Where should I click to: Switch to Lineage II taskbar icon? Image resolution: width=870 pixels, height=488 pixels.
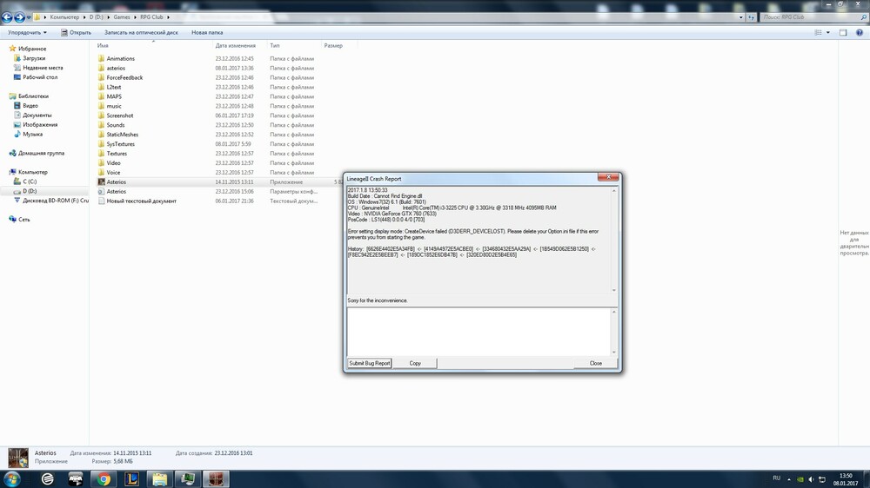pos(216,478)
